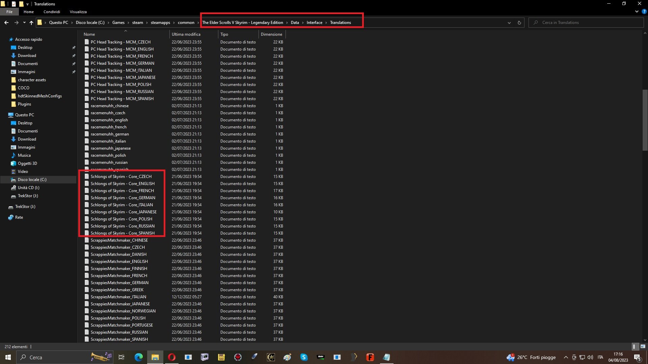
Task: Open the Visualizza ribbon tab
Action: click(78, 12)
